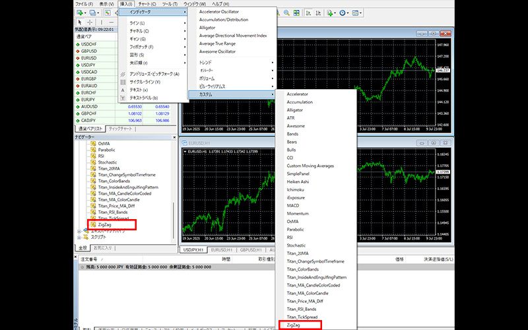Image resolution: width=528 pixels, height=330 pixels.
Task: Select Parabolic in the Navigator tree
Action: pyautogui.click(x=106, y=150)
